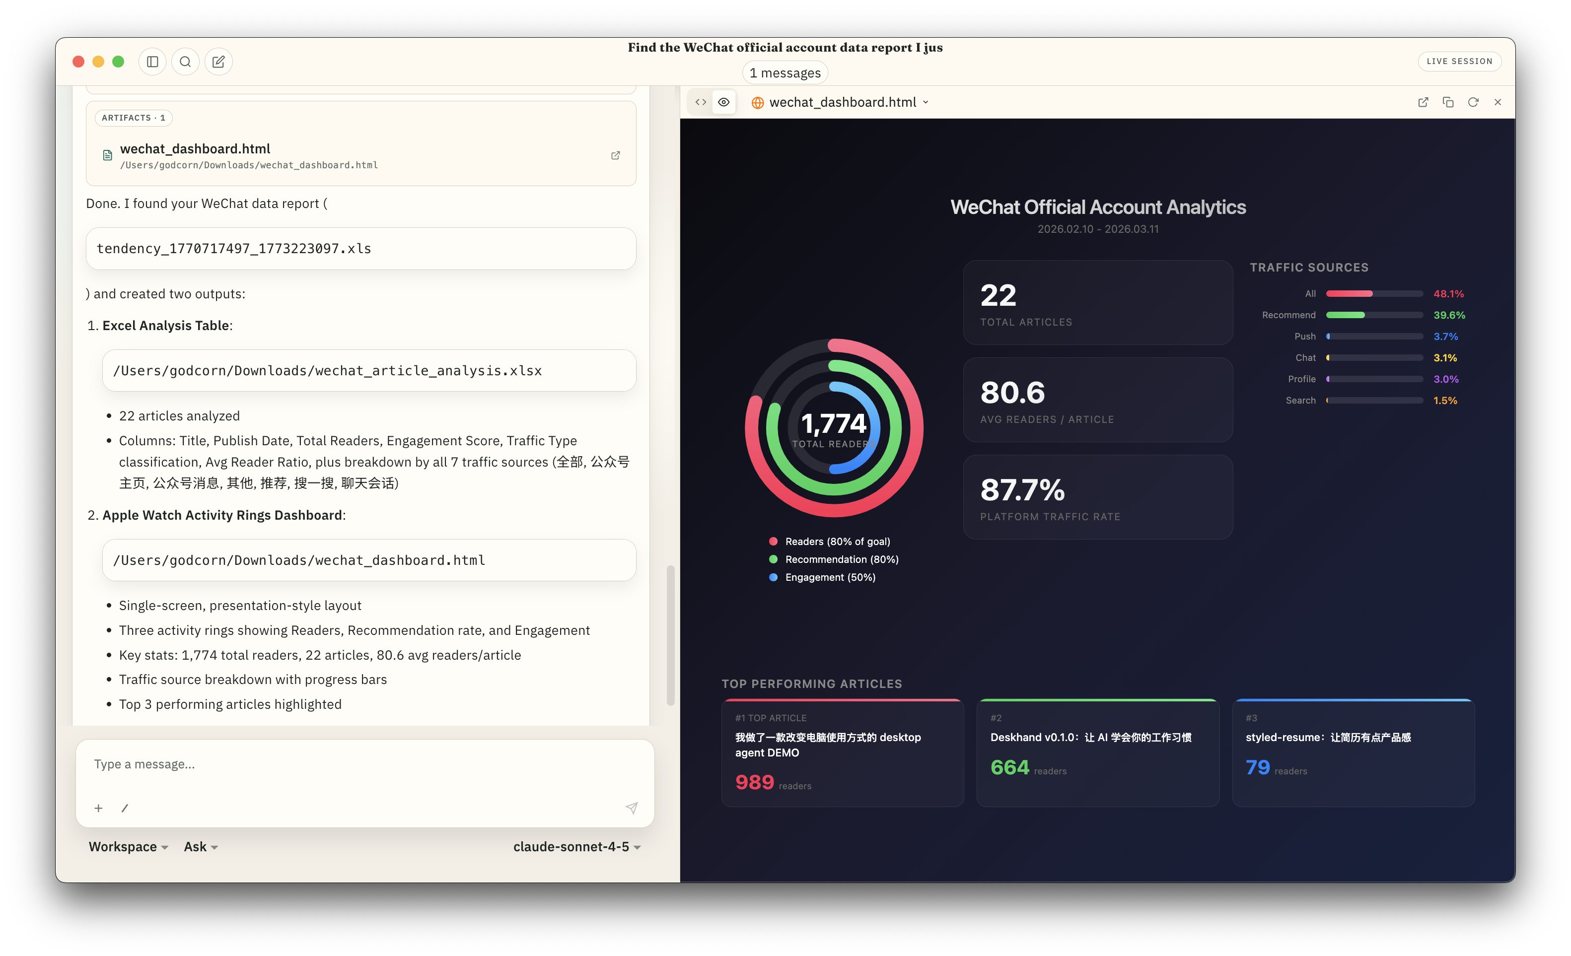Refresh the dashboard preview
Viewport: 1571px width, 956px height.
tap(1473, 102)
